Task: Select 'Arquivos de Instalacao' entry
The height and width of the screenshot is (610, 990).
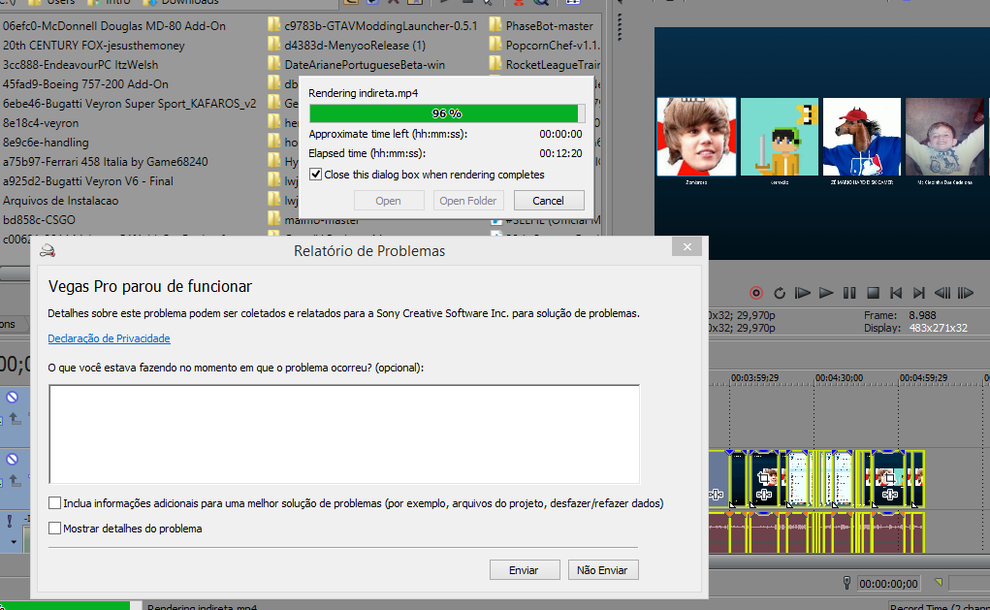Action: pyautogui.click(x=61, y=200)
